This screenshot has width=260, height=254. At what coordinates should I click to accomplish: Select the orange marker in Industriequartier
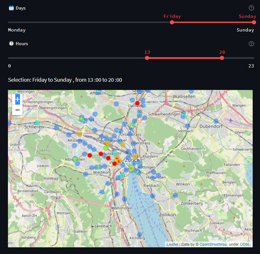[107, 144]
